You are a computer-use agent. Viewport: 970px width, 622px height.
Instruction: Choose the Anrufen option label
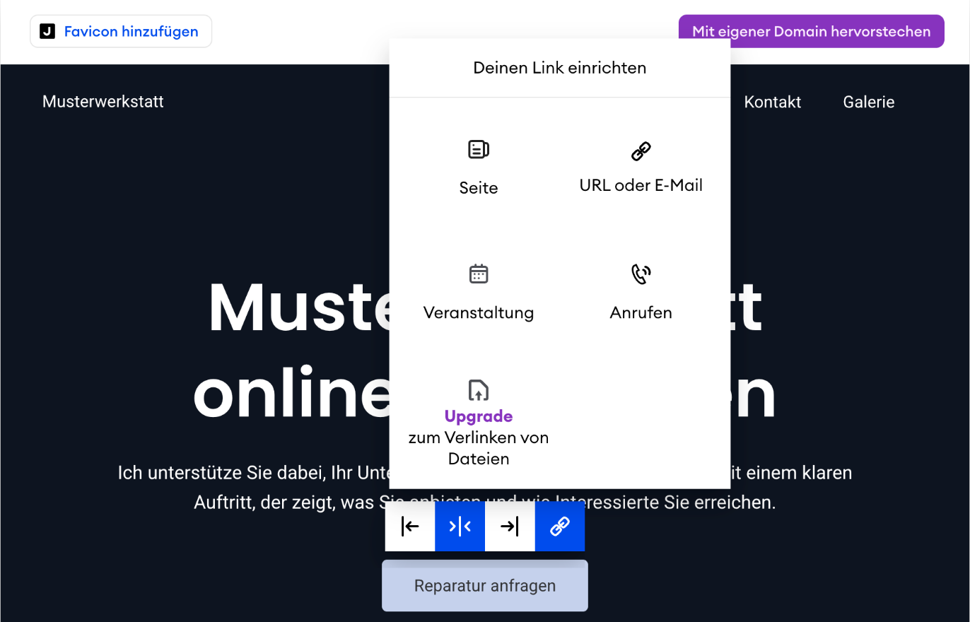pyautogui.click(x=641, y=312)
